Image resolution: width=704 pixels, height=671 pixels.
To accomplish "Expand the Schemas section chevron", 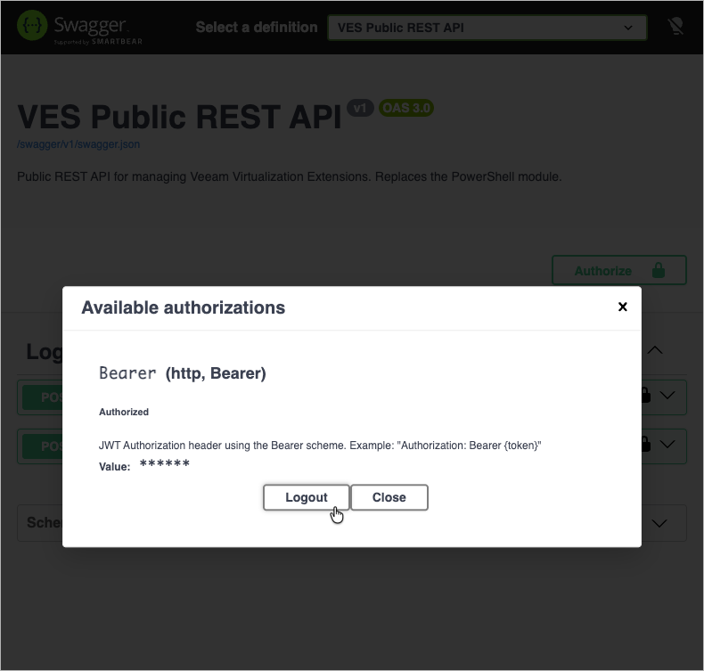I will point(659,523).
